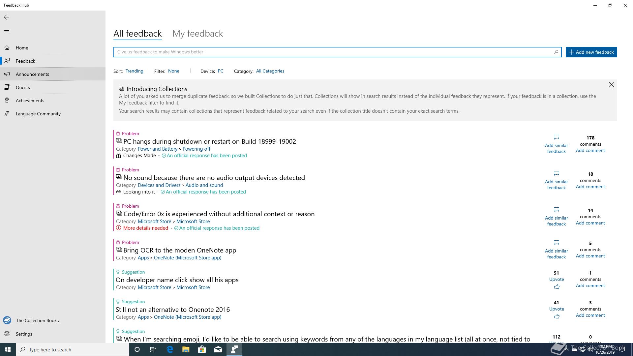Open Powering off subcategory link
Viewport: 633px width, 356px height.
196,149
